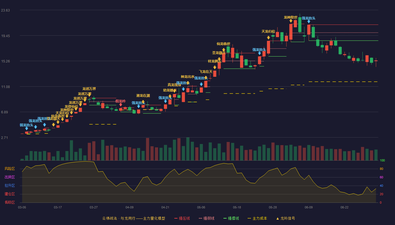The image size is (395, 225).
Task: Click the 强龙抬头 blue arrow near 04-21
Action: pos(165,101)
